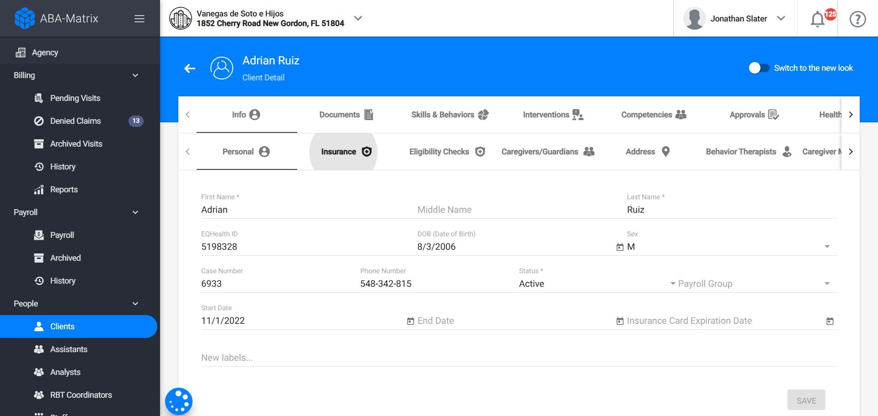The height and width of the screenshot is (416, 878).
Task: Switch to the Documents tab
Action: point(346,115)
